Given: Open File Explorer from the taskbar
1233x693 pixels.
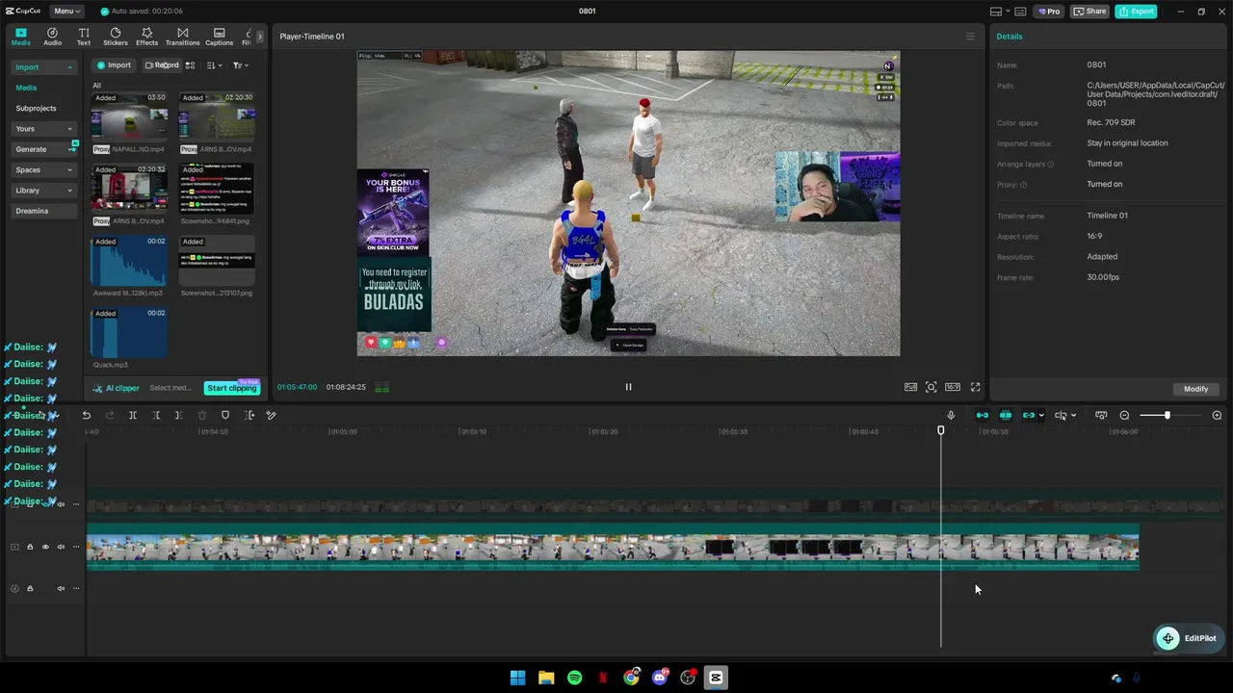Looking at the screenshot, I should (546, 678).
